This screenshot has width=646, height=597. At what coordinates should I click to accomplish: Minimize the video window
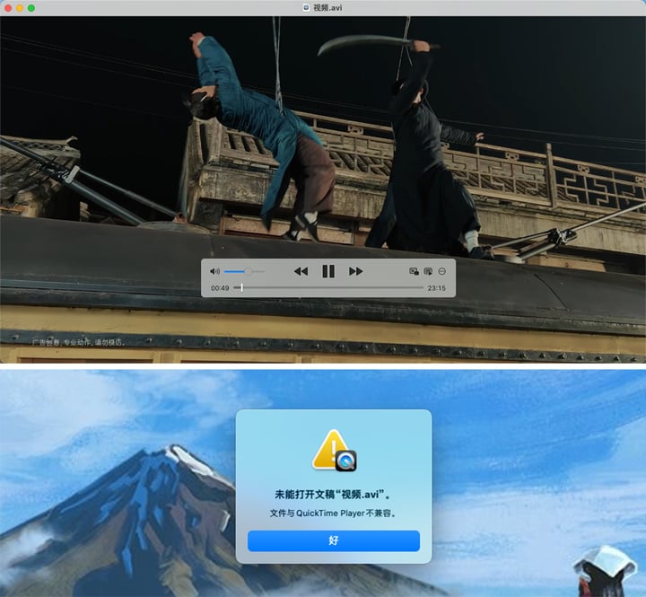coord(20,8)
